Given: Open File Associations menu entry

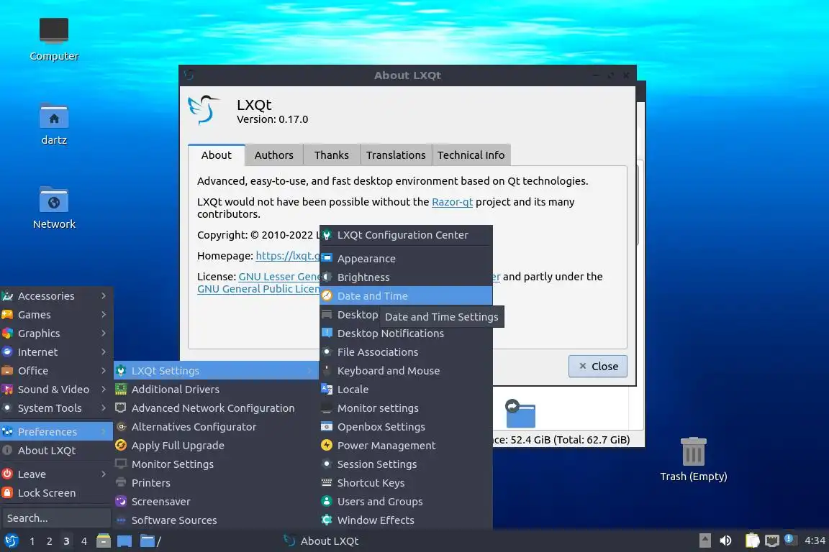Looking at the screenshot, I should pos(406,351).
